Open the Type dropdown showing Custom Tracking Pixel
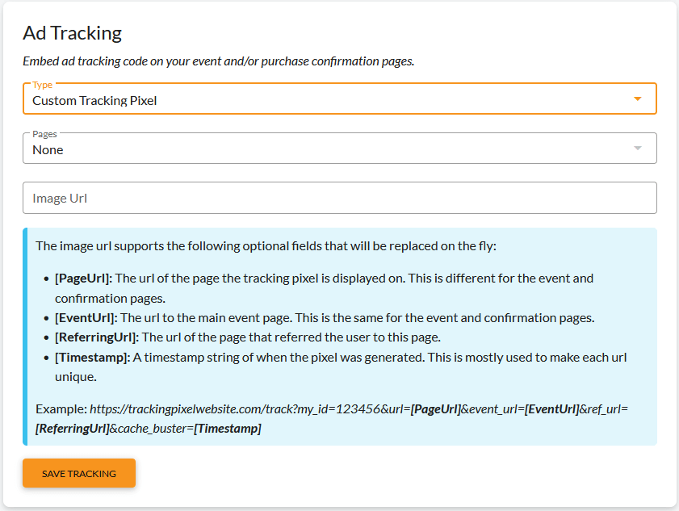Viewport: 679px width, 511px height. 339,98
